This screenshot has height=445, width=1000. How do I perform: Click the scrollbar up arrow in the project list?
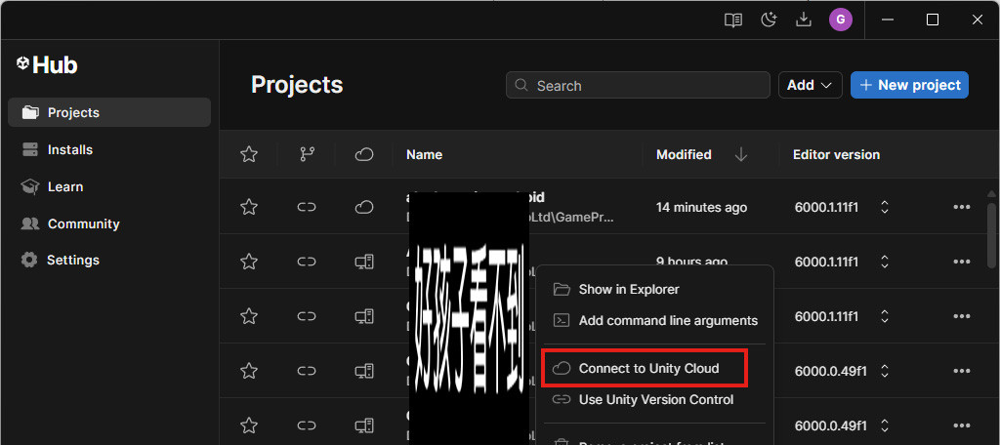[x=991, y=193]
